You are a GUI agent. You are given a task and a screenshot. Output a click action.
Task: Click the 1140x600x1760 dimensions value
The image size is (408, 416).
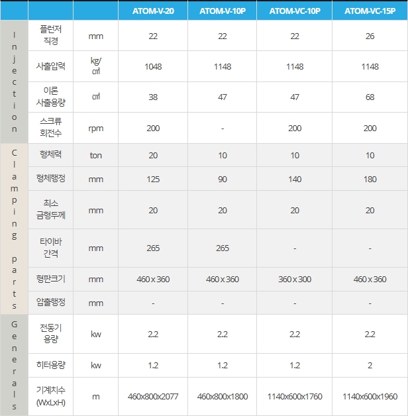295,397
